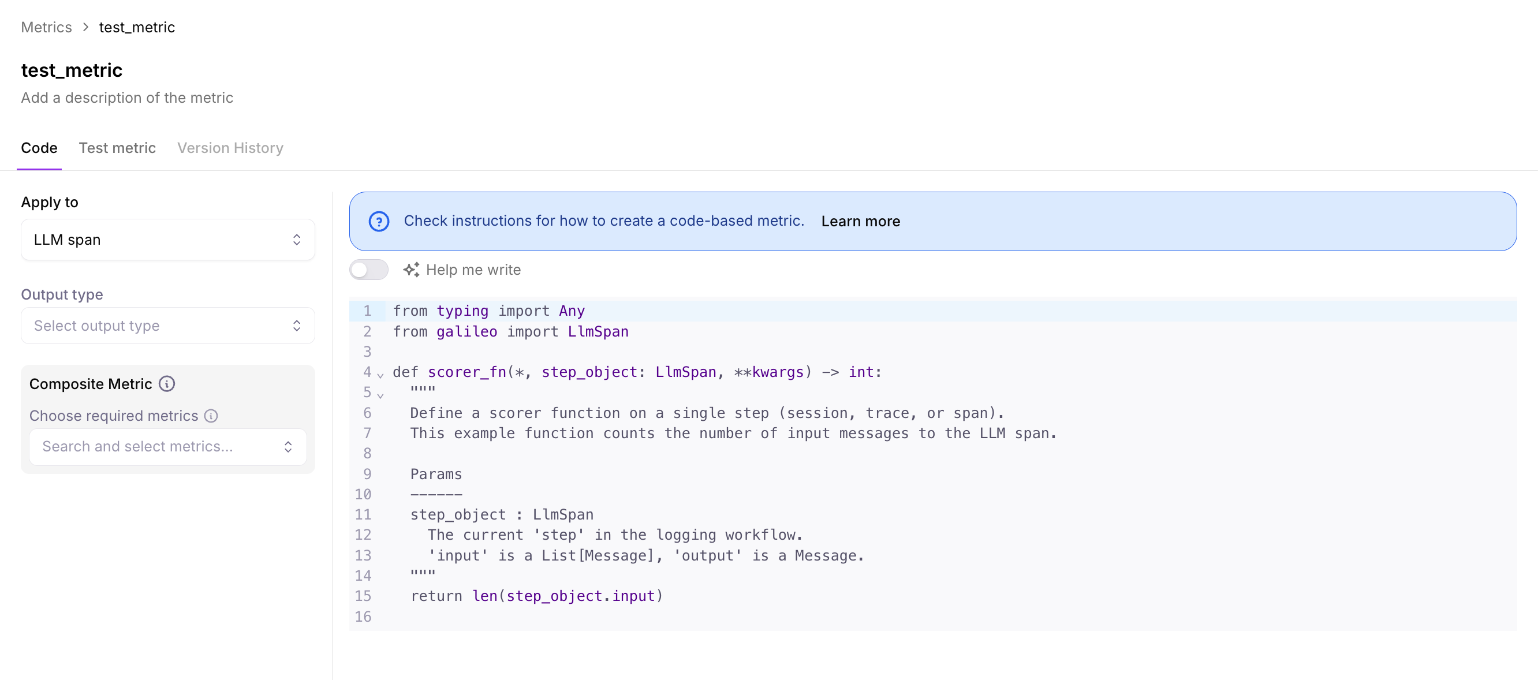Viewport: 1538px width, 680px height.
Task: Click line number 1 in the gutter
Action: click(367, 311)
